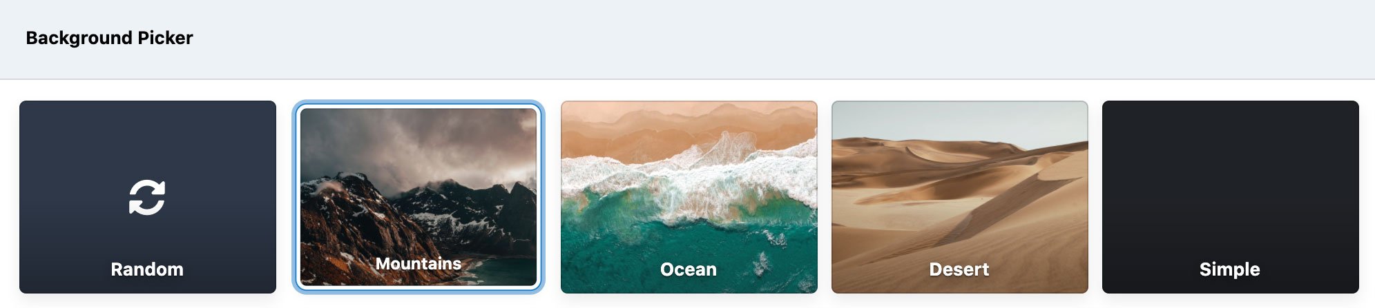Screen dimensions: 1375x308
Task: Click the empty gray header bar area
Action: pos(760,39)
